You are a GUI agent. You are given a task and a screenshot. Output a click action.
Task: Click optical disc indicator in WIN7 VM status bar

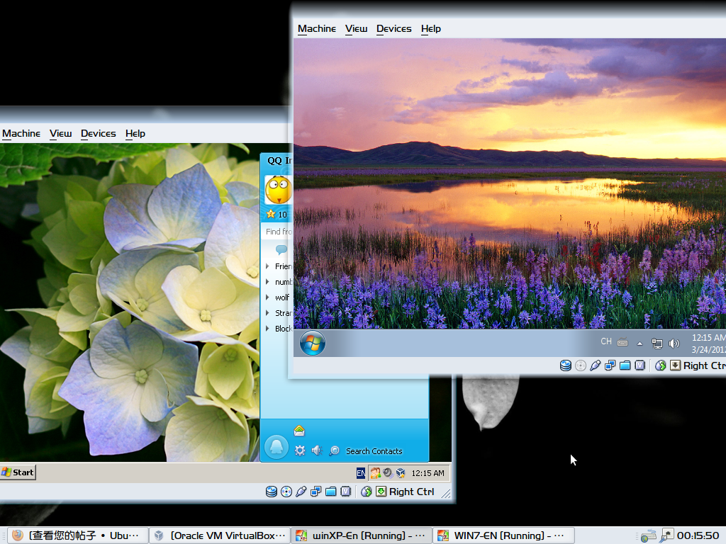pos(581,366)
